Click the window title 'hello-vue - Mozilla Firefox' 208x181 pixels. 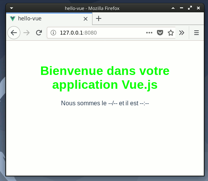[92, 8]
